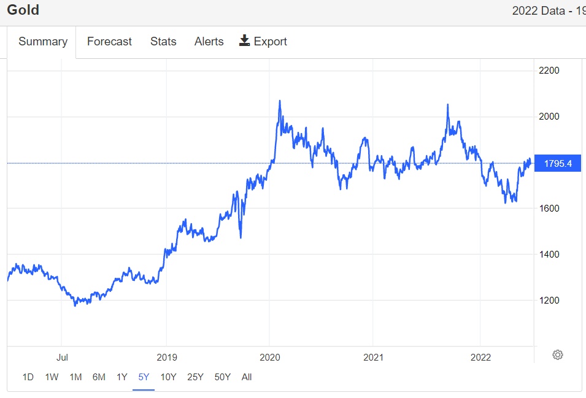The image size is (586, 398).
Task: Switch to the Summary tab
Action: pos(43,42)
